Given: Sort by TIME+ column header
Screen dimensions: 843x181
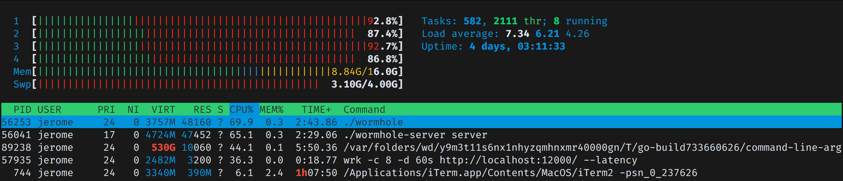Looking at the screenshot, I should [x=316, y=109].
